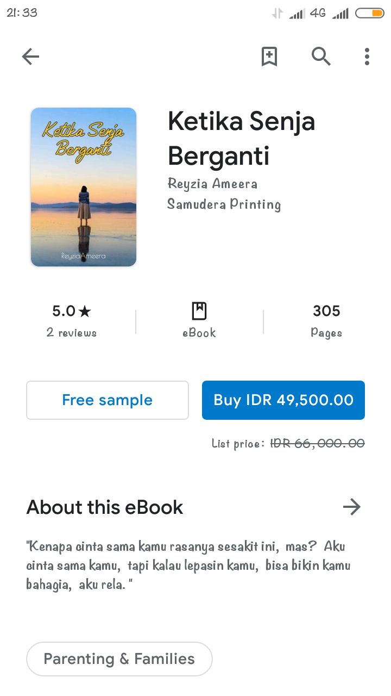This screenshot has width=391, height=696.
Task: Add book to wishlist bookmark icon
Action: [x=269, y=57]
